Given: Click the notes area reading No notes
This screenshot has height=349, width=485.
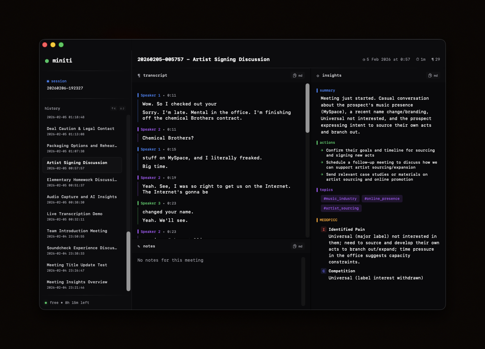Looking at the screenshot, I should 170,260.
